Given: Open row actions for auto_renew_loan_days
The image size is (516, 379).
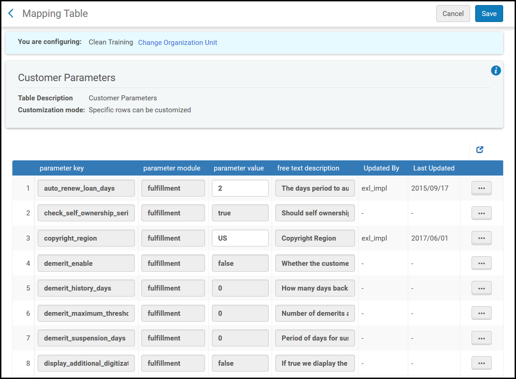Looking at the screenshot, I should (x=482, y=188).
